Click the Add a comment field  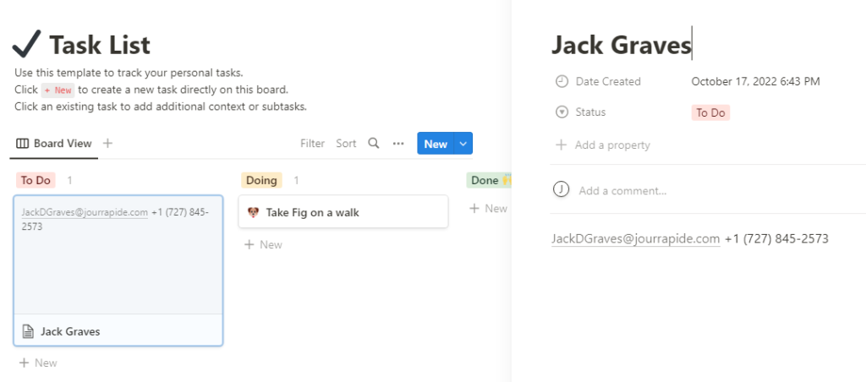(622, 191)
